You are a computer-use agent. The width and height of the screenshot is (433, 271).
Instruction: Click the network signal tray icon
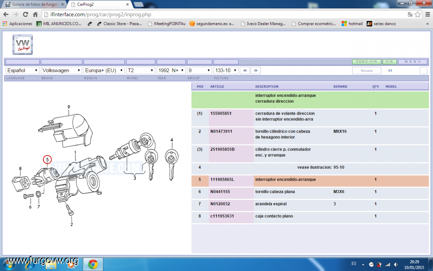click(x=388, y=264)
